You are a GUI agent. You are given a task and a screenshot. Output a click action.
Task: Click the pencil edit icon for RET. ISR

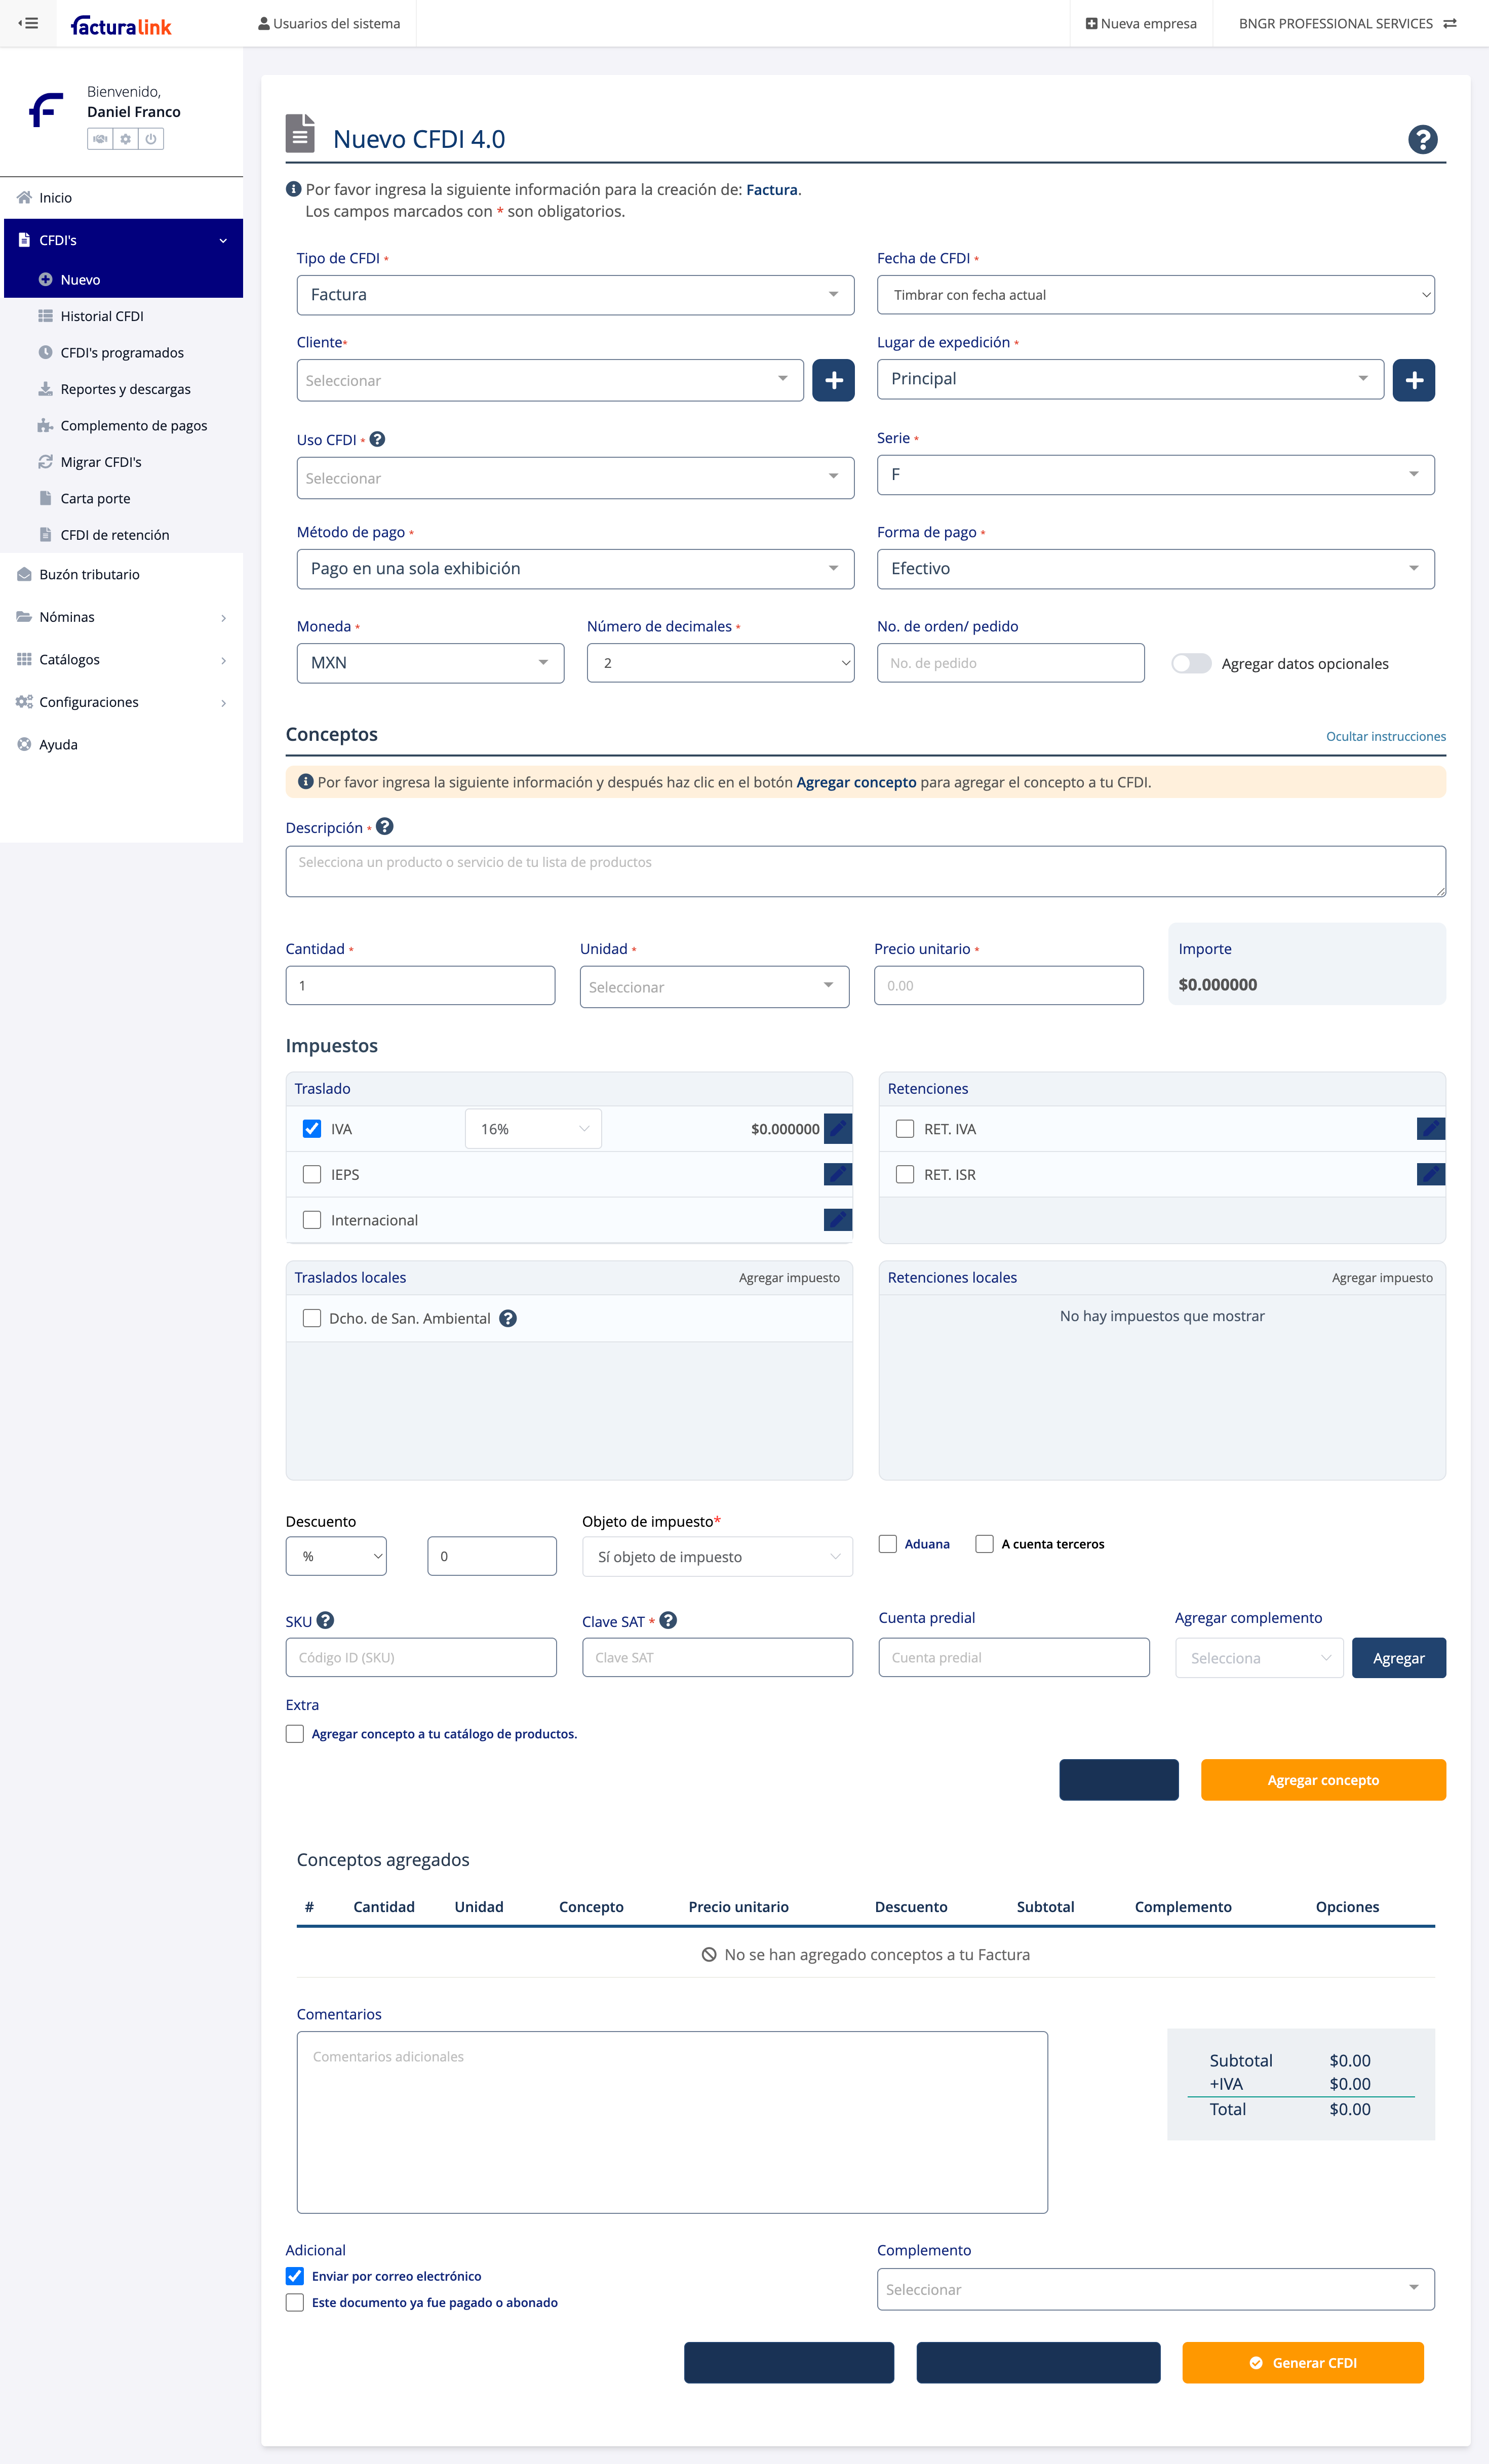(x=1430, y=1174)
